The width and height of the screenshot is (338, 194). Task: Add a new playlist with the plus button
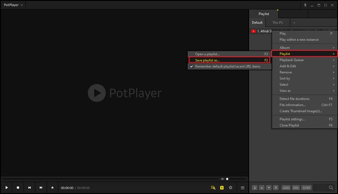(294, 23)
